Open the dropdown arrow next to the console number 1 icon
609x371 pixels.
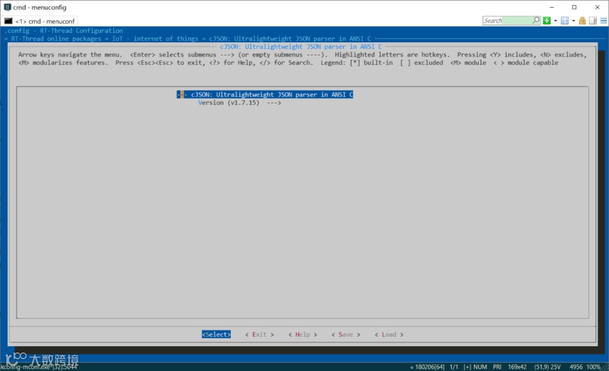[573, 21]
